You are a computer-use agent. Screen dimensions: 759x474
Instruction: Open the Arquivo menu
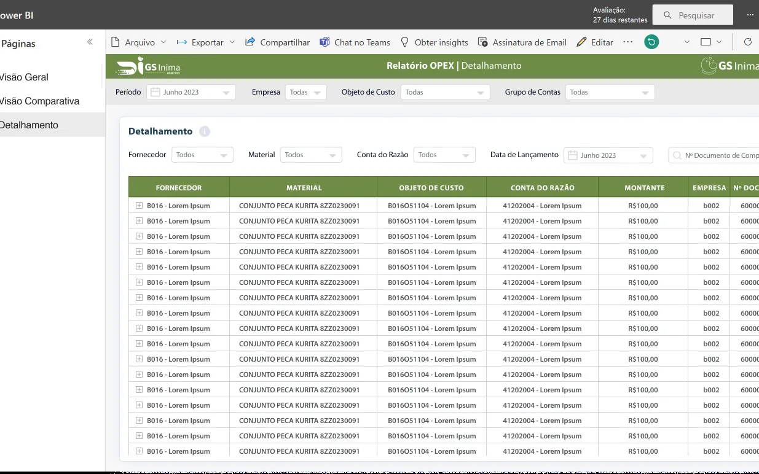pos(138,42)
